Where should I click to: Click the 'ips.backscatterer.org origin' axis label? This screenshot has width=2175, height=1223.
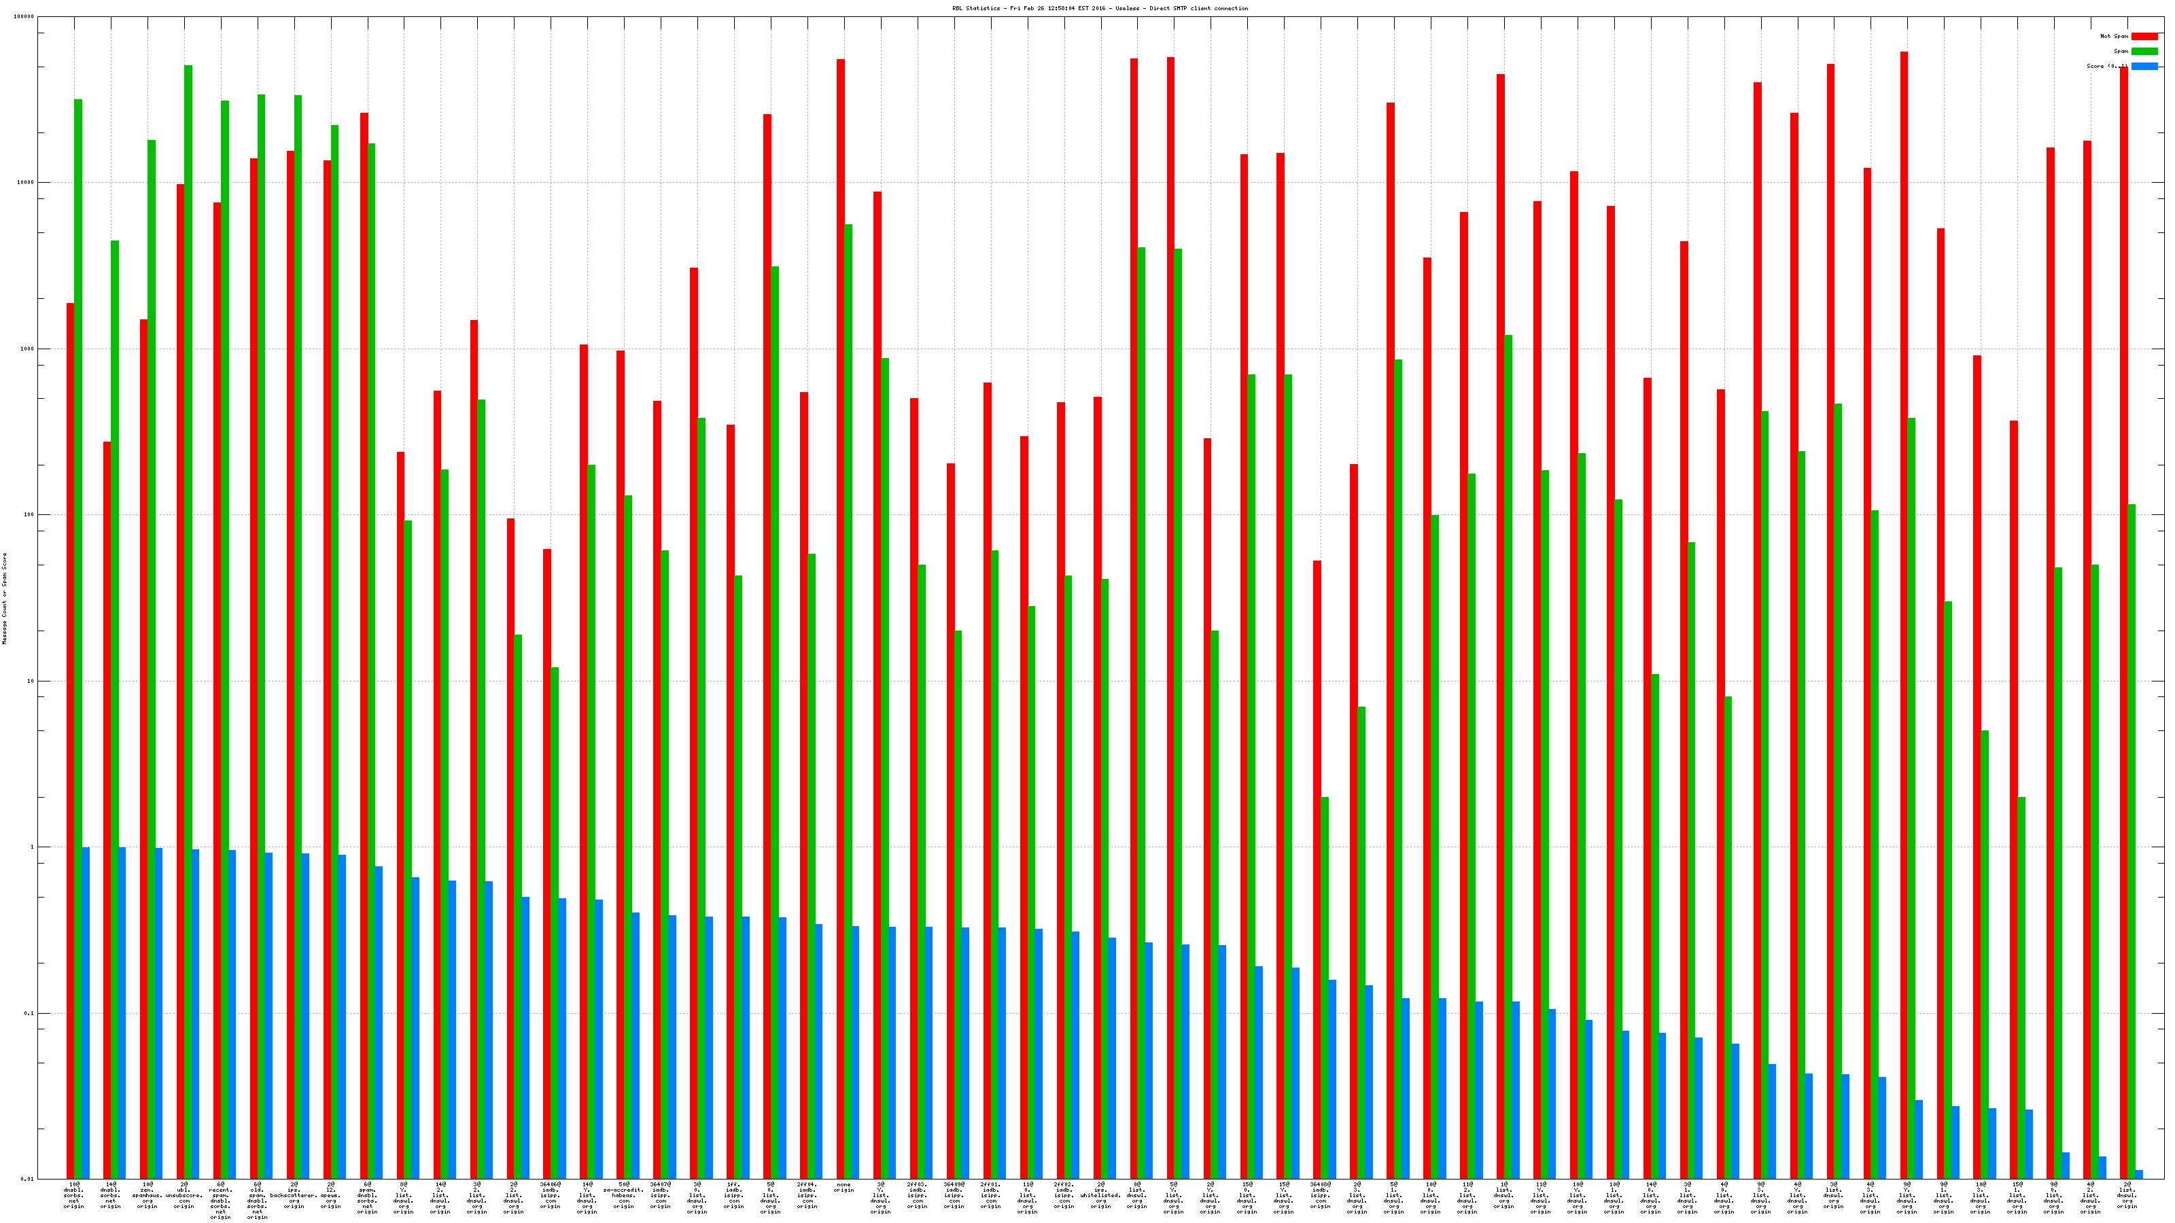pos(294,1195)
